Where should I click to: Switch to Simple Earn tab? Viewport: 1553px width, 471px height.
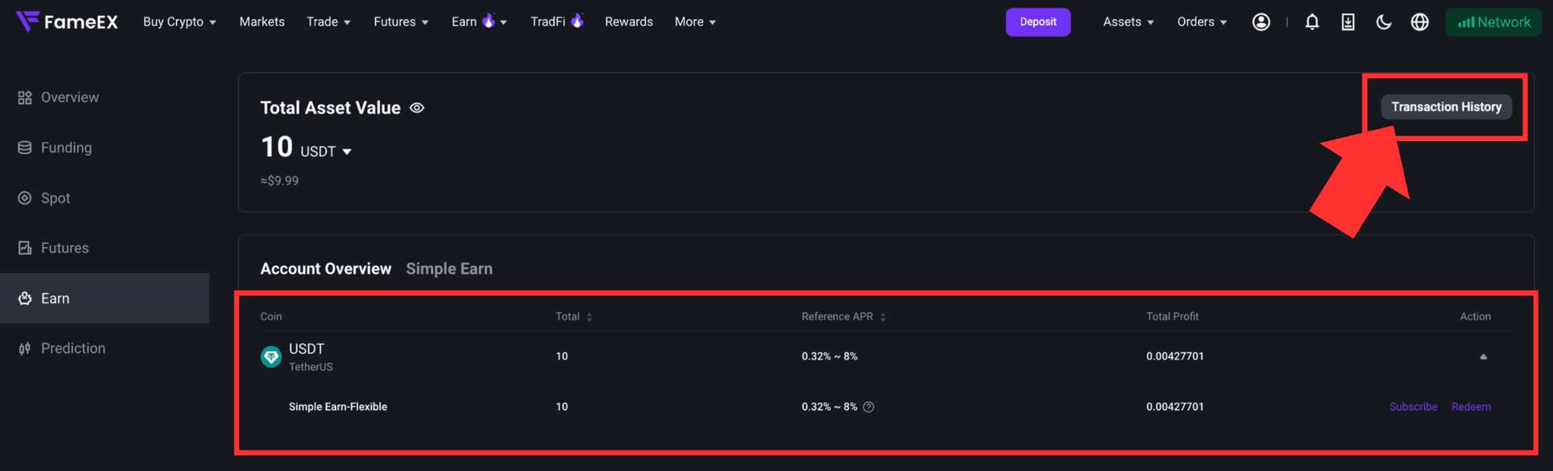(x=449, y=268)
